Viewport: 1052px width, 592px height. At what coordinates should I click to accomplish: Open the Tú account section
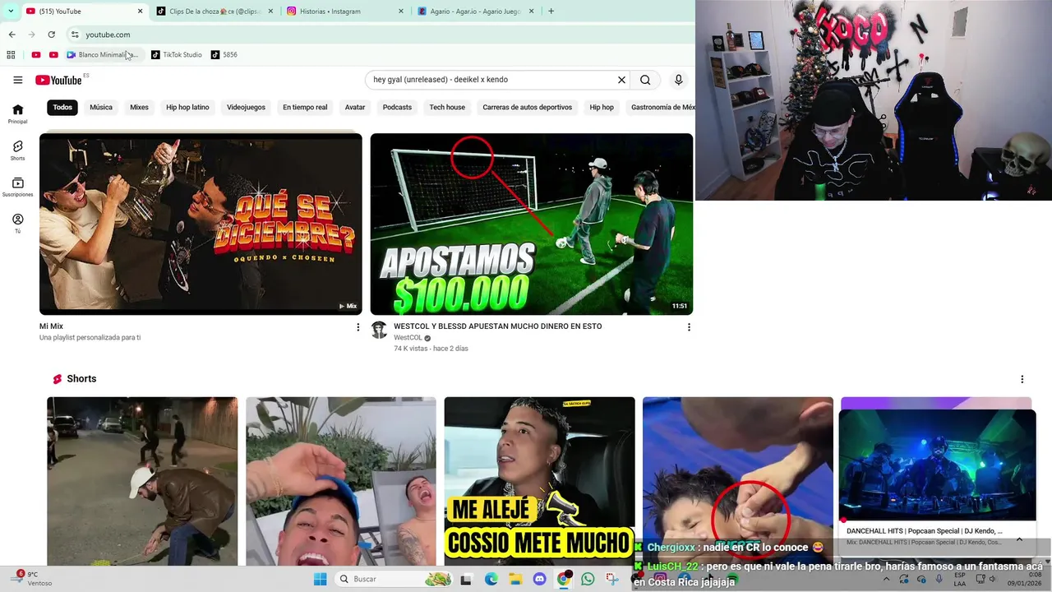coord(17,224)
